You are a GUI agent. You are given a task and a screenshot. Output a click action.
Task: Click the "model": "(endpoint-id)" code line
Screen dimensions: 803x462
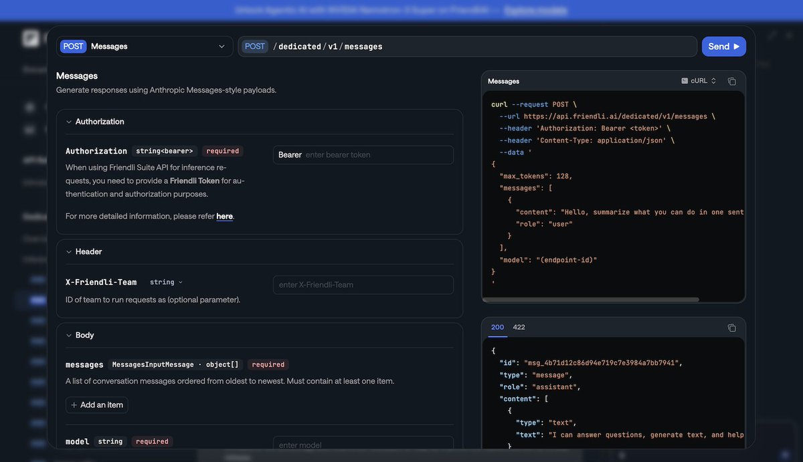(548, 259)
